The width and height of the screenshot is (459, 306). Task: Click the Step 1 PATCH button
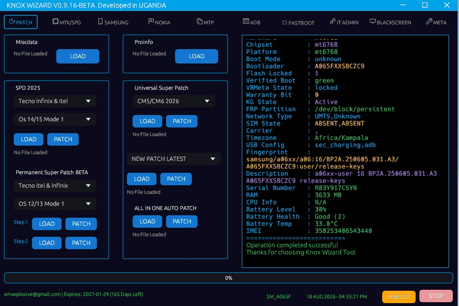(x=81, y=224)
